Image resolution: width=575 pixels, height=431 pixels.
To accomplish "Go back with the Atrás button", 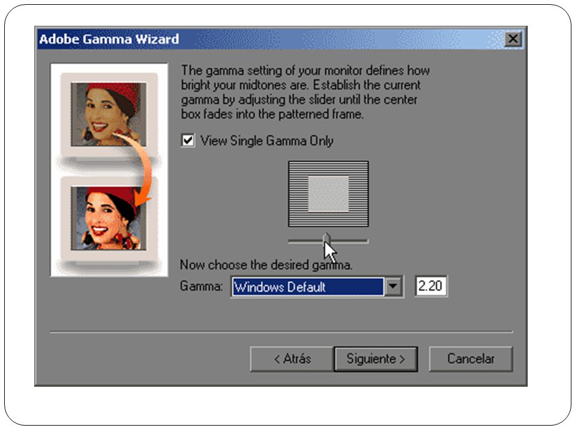I will [292, 359].
